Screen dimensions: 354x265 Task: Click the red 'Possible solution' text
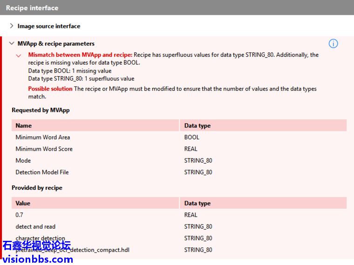(x=50, y=89)
